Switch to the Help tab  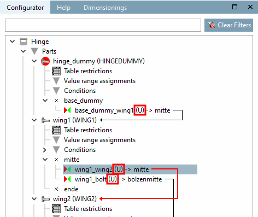coord(63,8)
